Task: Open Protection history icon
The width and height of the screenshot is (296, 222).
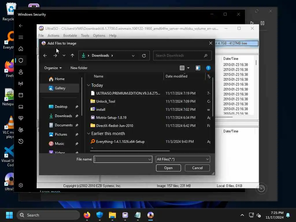Action: pos(21,141)
